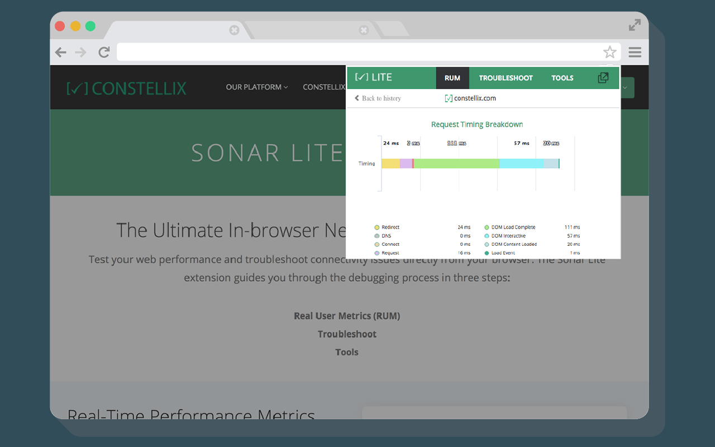715x447 pixels.
Task: Toggle the Redirect legend item
Action: 390,227
